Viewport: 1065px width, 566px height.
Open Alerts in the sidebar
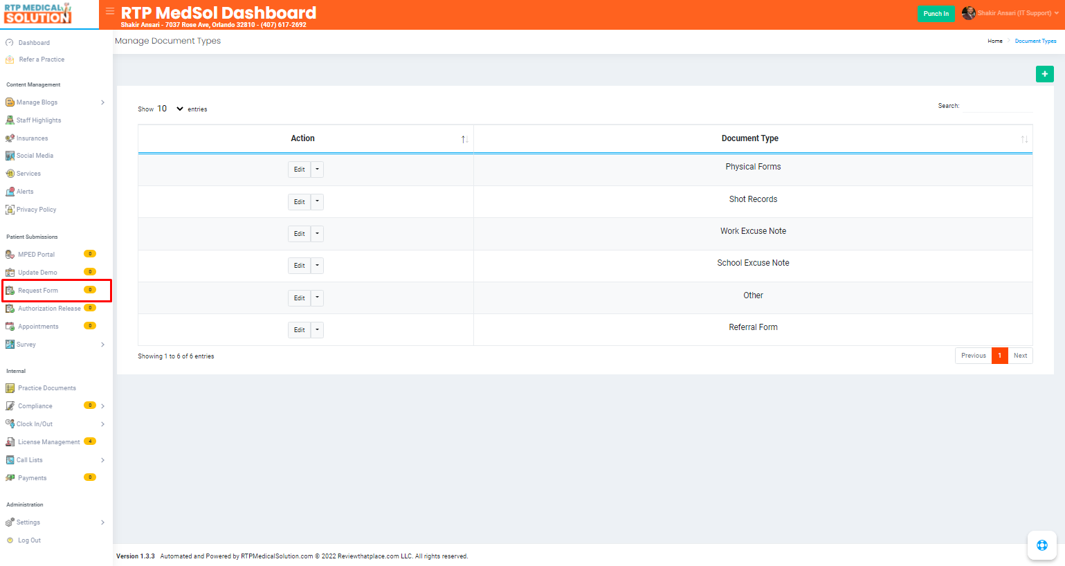(25, 192)
